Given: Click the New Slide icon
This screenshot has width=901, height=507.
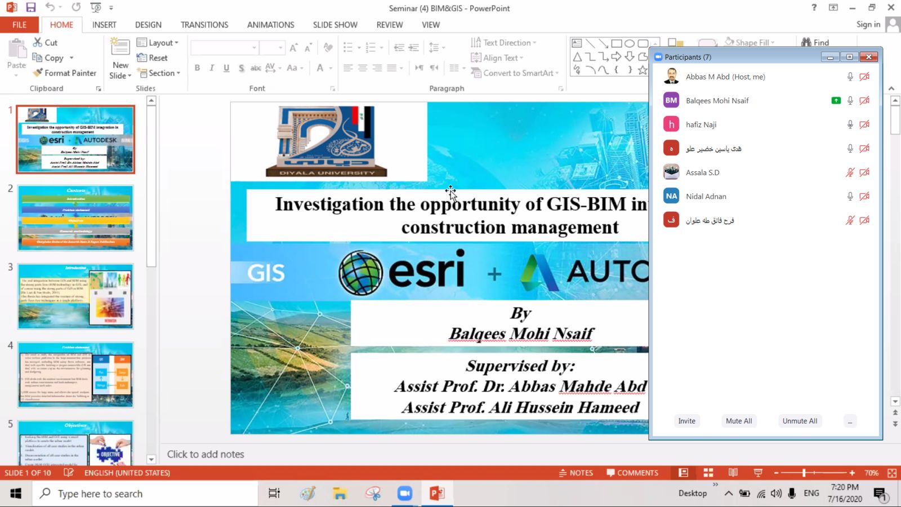Looking at the screenshot, I should (x=120, y=47).
